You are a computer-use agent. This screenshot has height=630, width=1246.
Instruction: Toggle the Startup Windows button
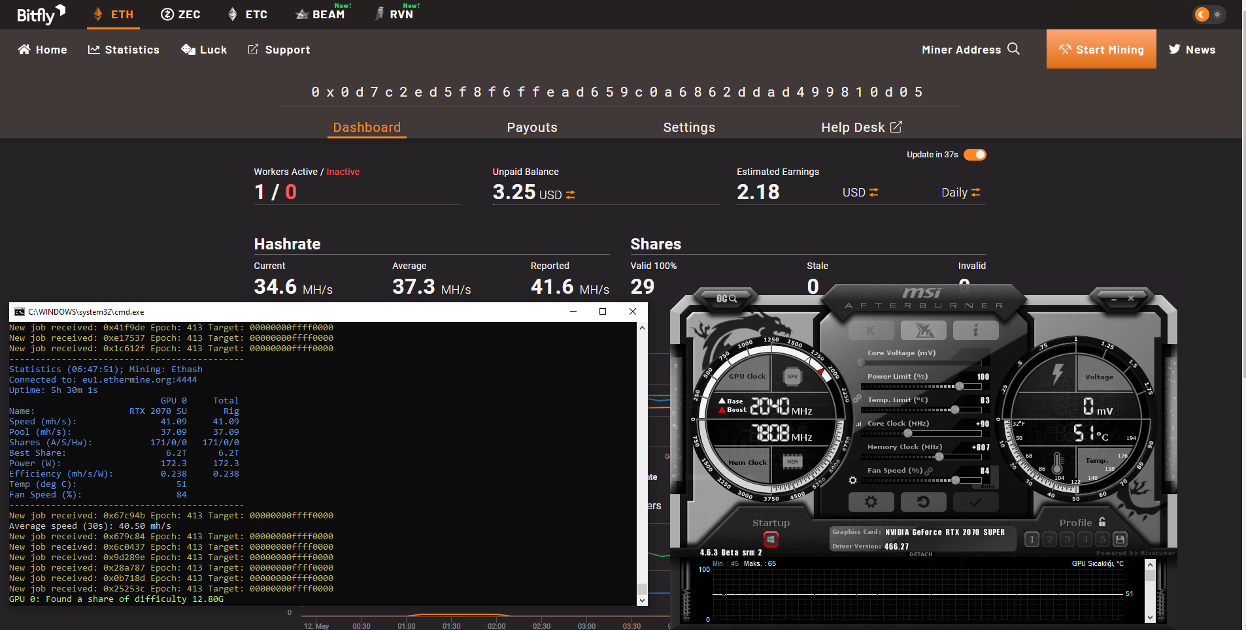coord(771,539)
